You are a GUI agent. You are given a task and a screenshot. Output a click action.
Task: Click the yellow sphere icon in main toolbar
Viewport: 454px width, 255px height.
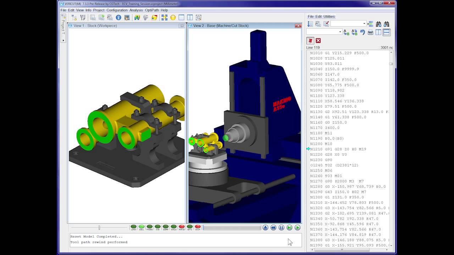[173, 17]
